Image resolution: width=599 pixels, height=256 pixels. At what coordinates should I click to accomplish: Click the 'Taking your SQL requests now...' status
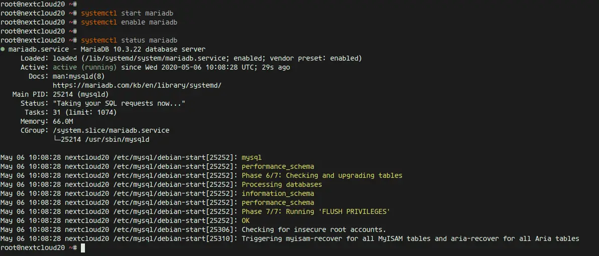[119, 103]
